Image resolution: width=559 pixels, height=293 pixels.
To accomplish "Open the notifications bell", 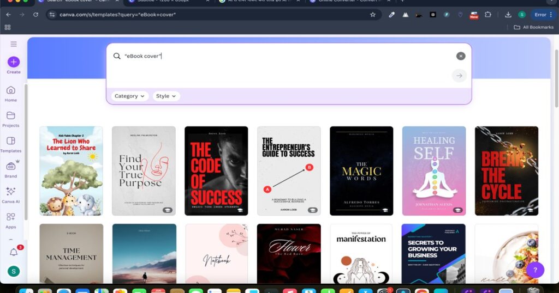I will (x=14, y=252).
